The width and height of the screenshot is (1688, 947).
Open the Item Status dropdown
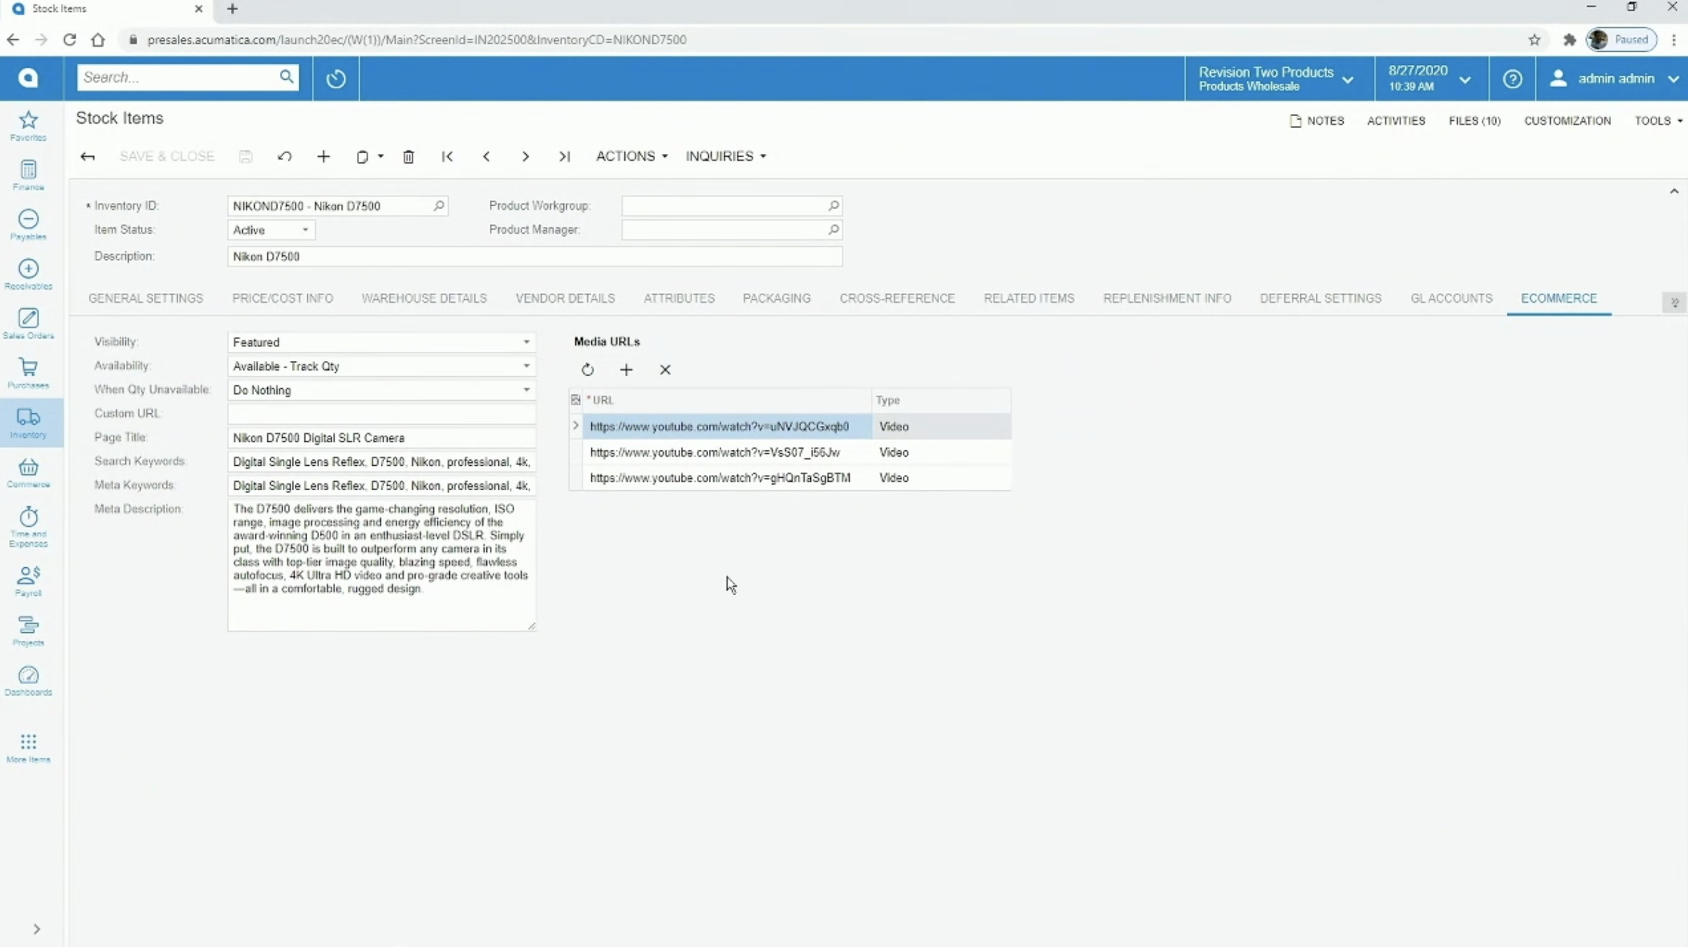[305, 230]
